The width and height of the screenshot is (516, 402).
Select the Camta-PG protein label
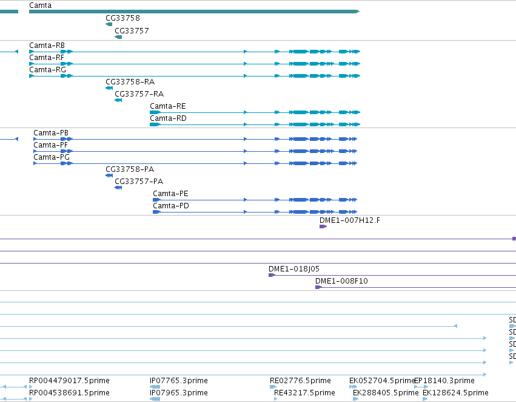click(52, 157)
